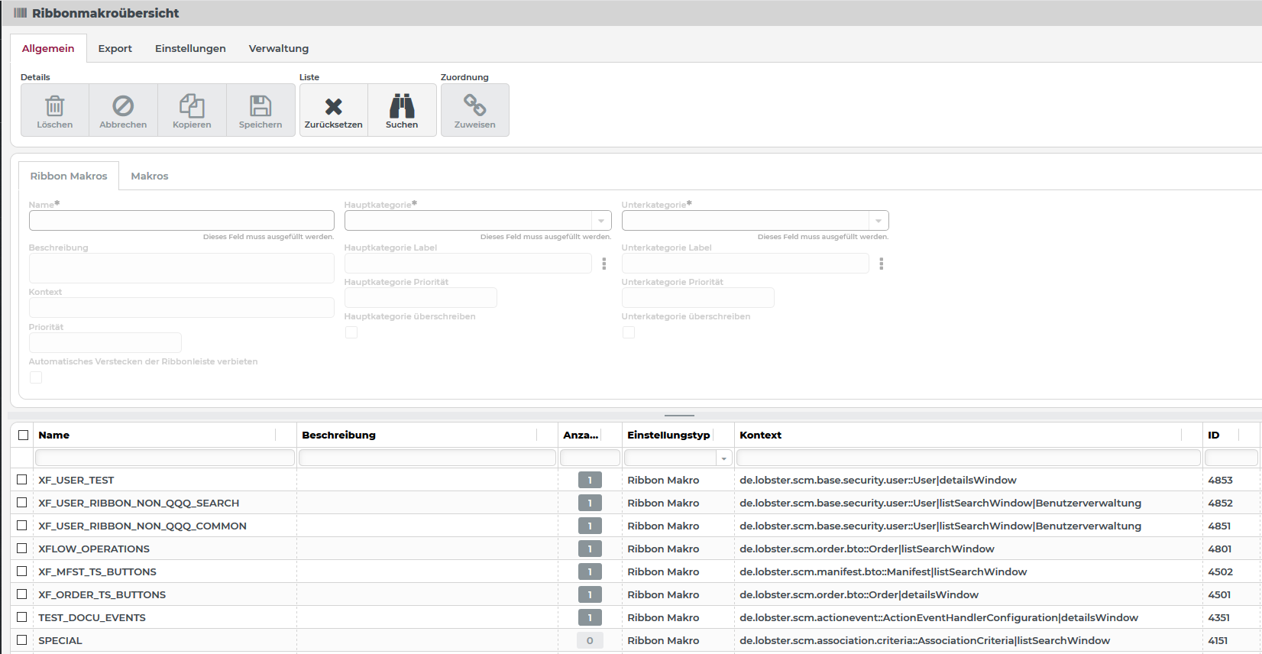Viewport: 1262px width, 654px height.
Task: Open the Unterkategorie dropdown
Action: pyautogui.click(x=879, y=221)
